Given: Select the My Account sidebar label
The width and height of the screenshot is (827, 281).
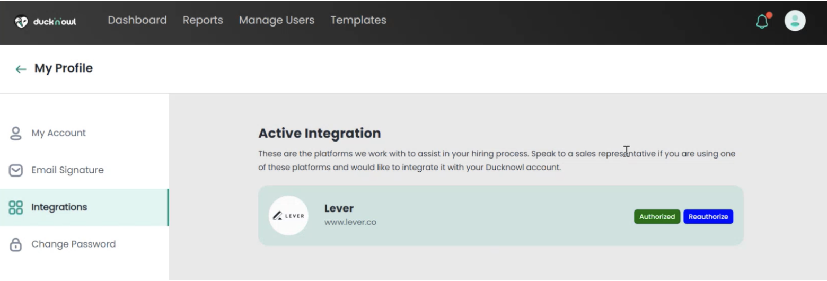Looking at the screenshot, I should [58, 133].
